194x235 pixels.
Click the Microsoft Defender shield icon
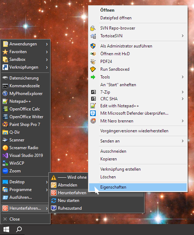pos(93,113)
